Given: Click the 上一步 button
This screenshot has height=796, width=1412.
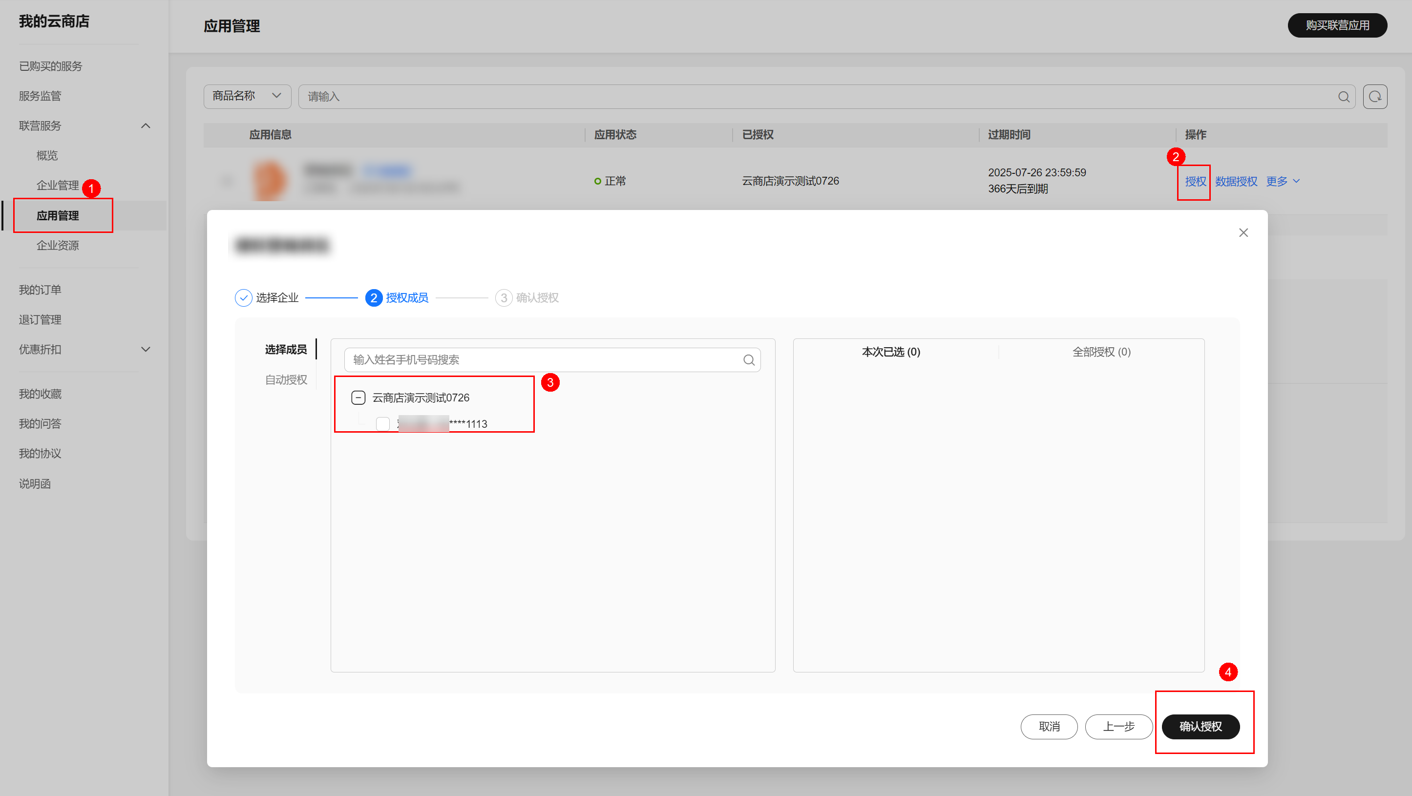Looking at the screenshot, I should pos(1118,726).
